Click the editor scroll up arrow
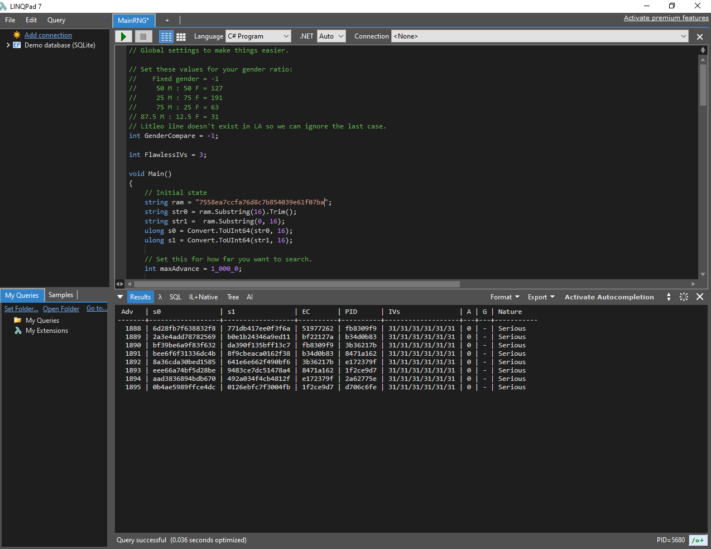Image resolution: width=711 pixels, height=549 pixels. (x=703, y=59)
